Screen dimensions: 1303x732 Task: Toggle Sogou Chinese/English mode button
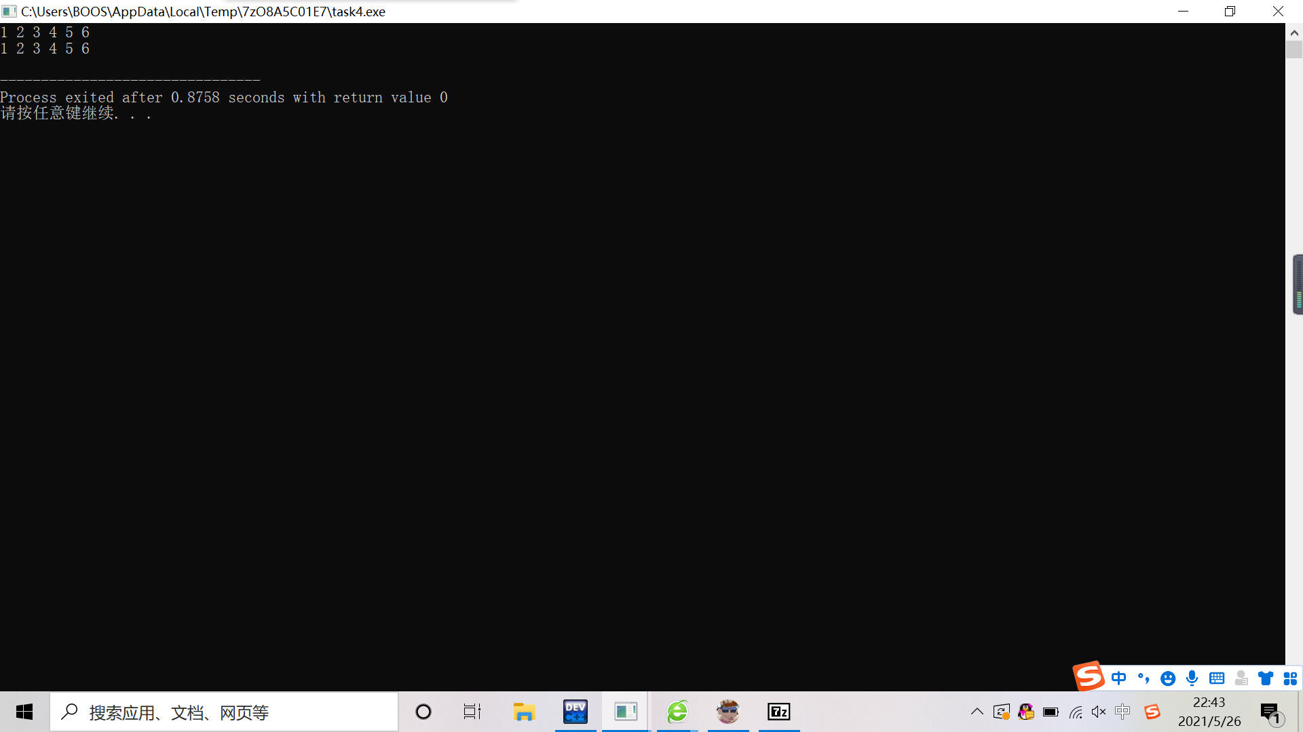coord(1118,678)
